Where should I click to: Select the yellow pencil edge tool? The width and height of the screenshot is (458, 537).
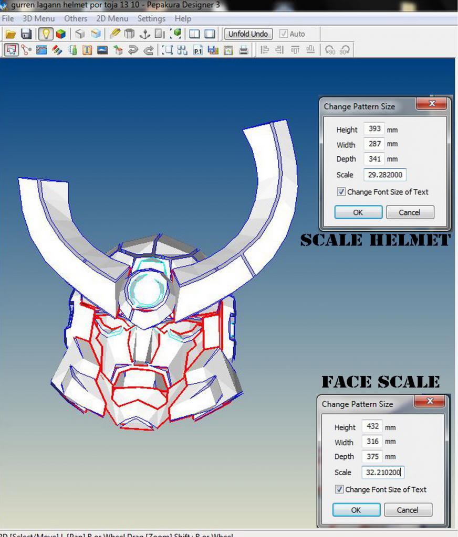pos(114,34)
